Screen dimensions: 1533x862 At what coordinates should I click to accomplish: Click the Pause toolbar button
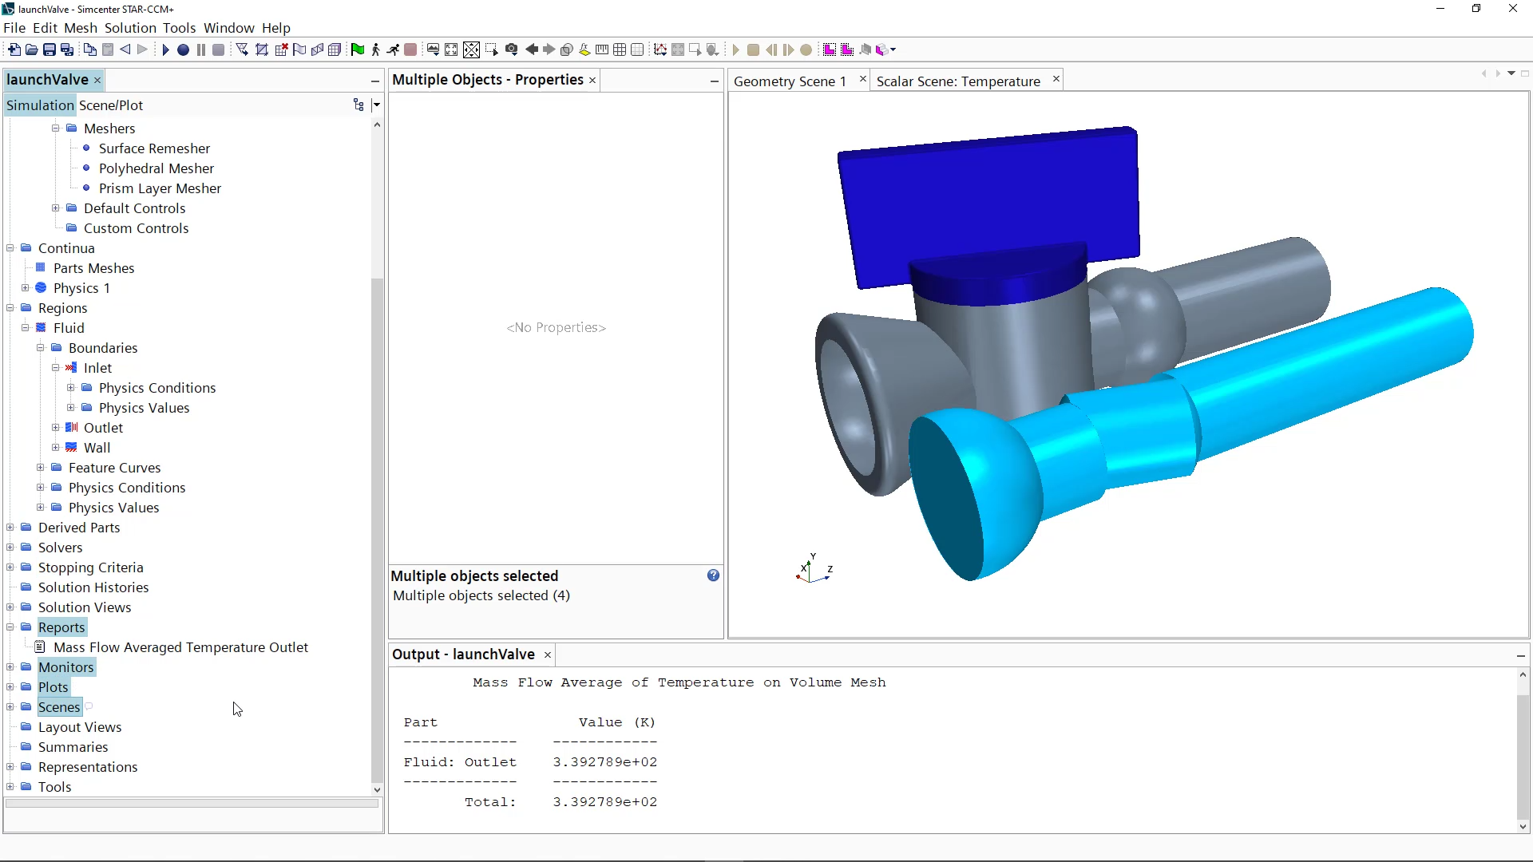pos(200,49)
